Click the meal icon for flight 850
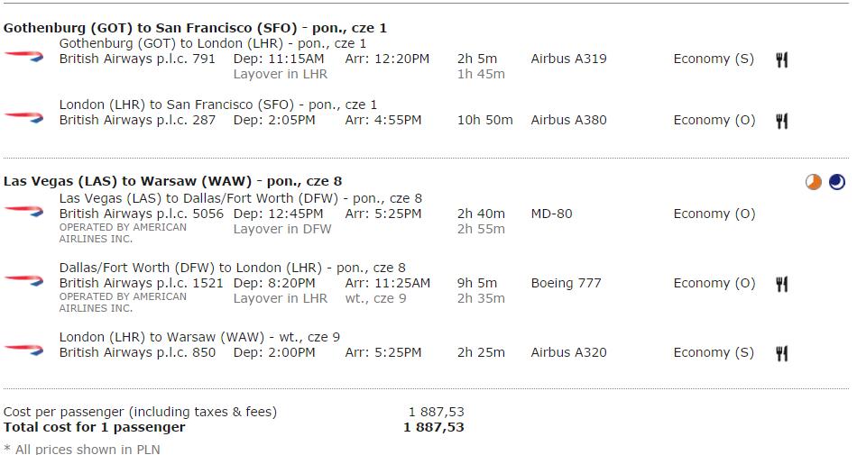 click(x=782, y=353)
